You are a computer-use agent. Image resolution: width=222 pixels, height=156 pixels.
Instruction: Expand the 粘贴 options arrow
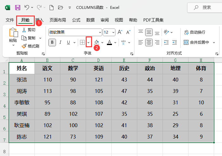13,45
